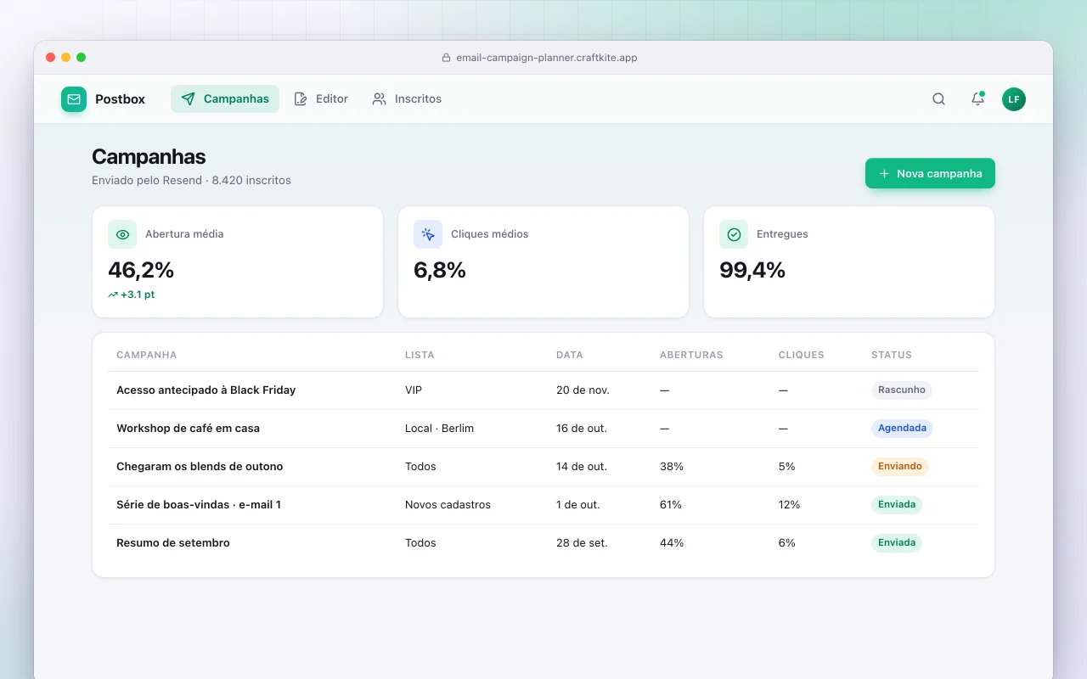Screen dimensions: 1087x679
Task: Click the 6,8% average clicks value
Action: [440, 270]
